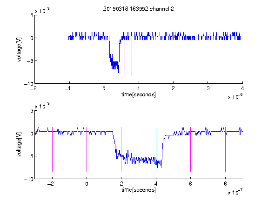
Task: Pick the rightmost magenta line in top plot
Action: pyautogui.click(x=132, y=54)
